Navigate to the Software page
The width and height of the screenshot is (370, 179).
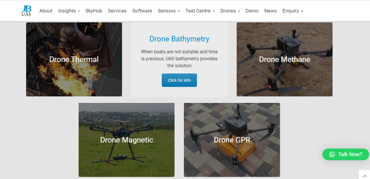142,11
